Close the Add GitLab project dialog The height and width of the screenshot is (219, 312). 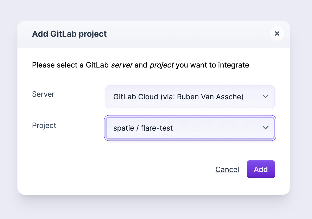click(277, 33)
